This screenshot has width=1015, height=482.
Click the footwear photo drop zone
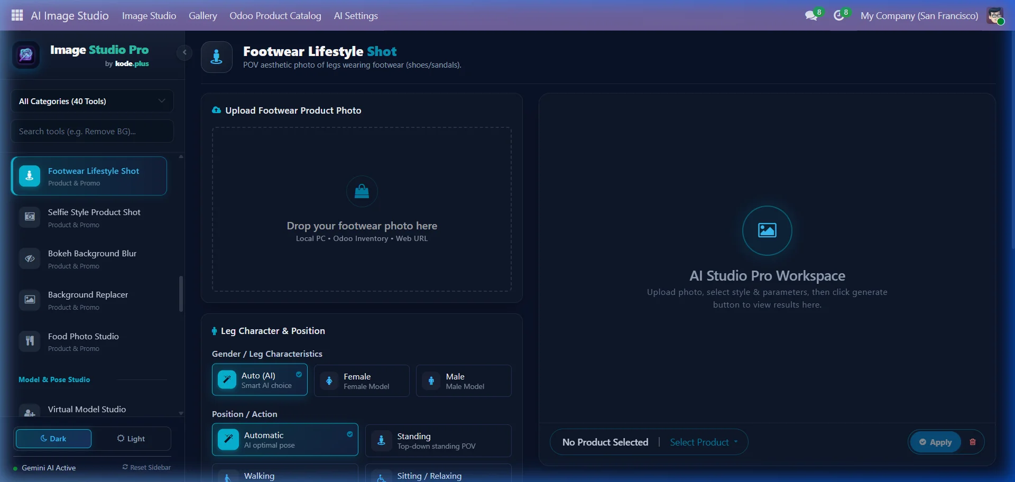(362, 209)
